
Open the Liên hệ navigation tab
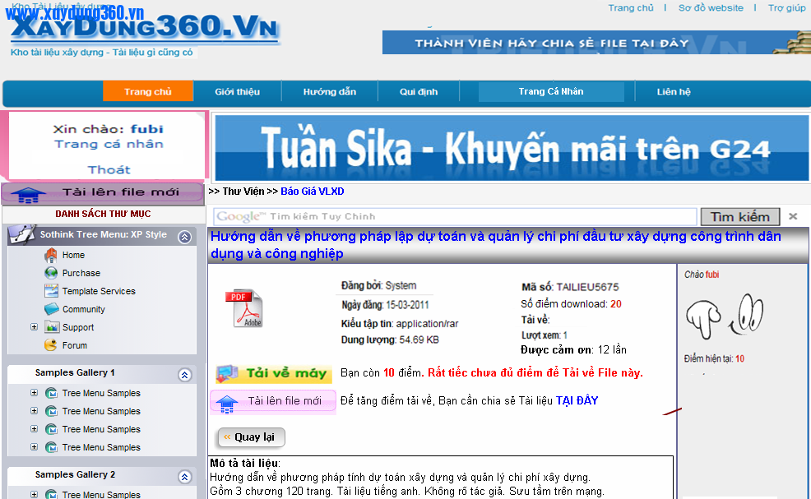[674, 91]
